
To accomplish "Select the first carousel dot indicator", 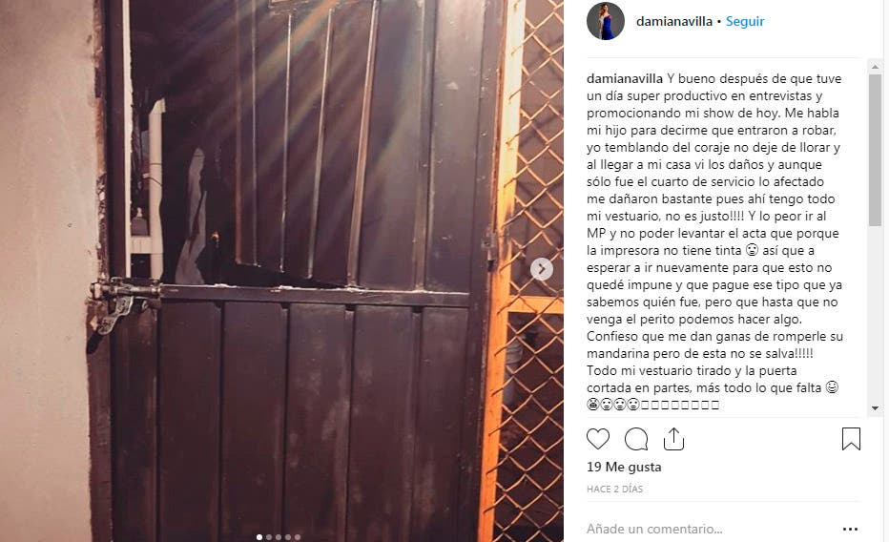I will (259, 537).
